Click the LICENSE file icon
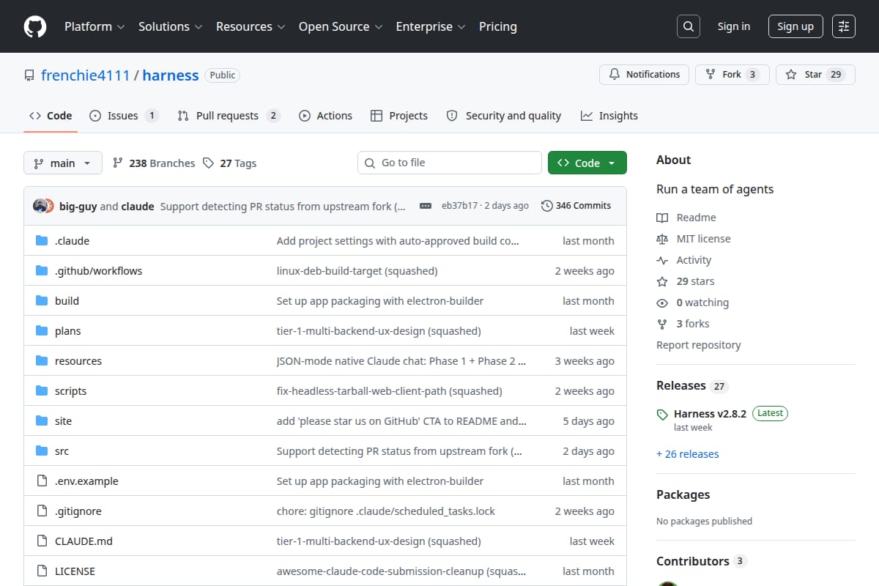879x586 pixels. [42, 571]
